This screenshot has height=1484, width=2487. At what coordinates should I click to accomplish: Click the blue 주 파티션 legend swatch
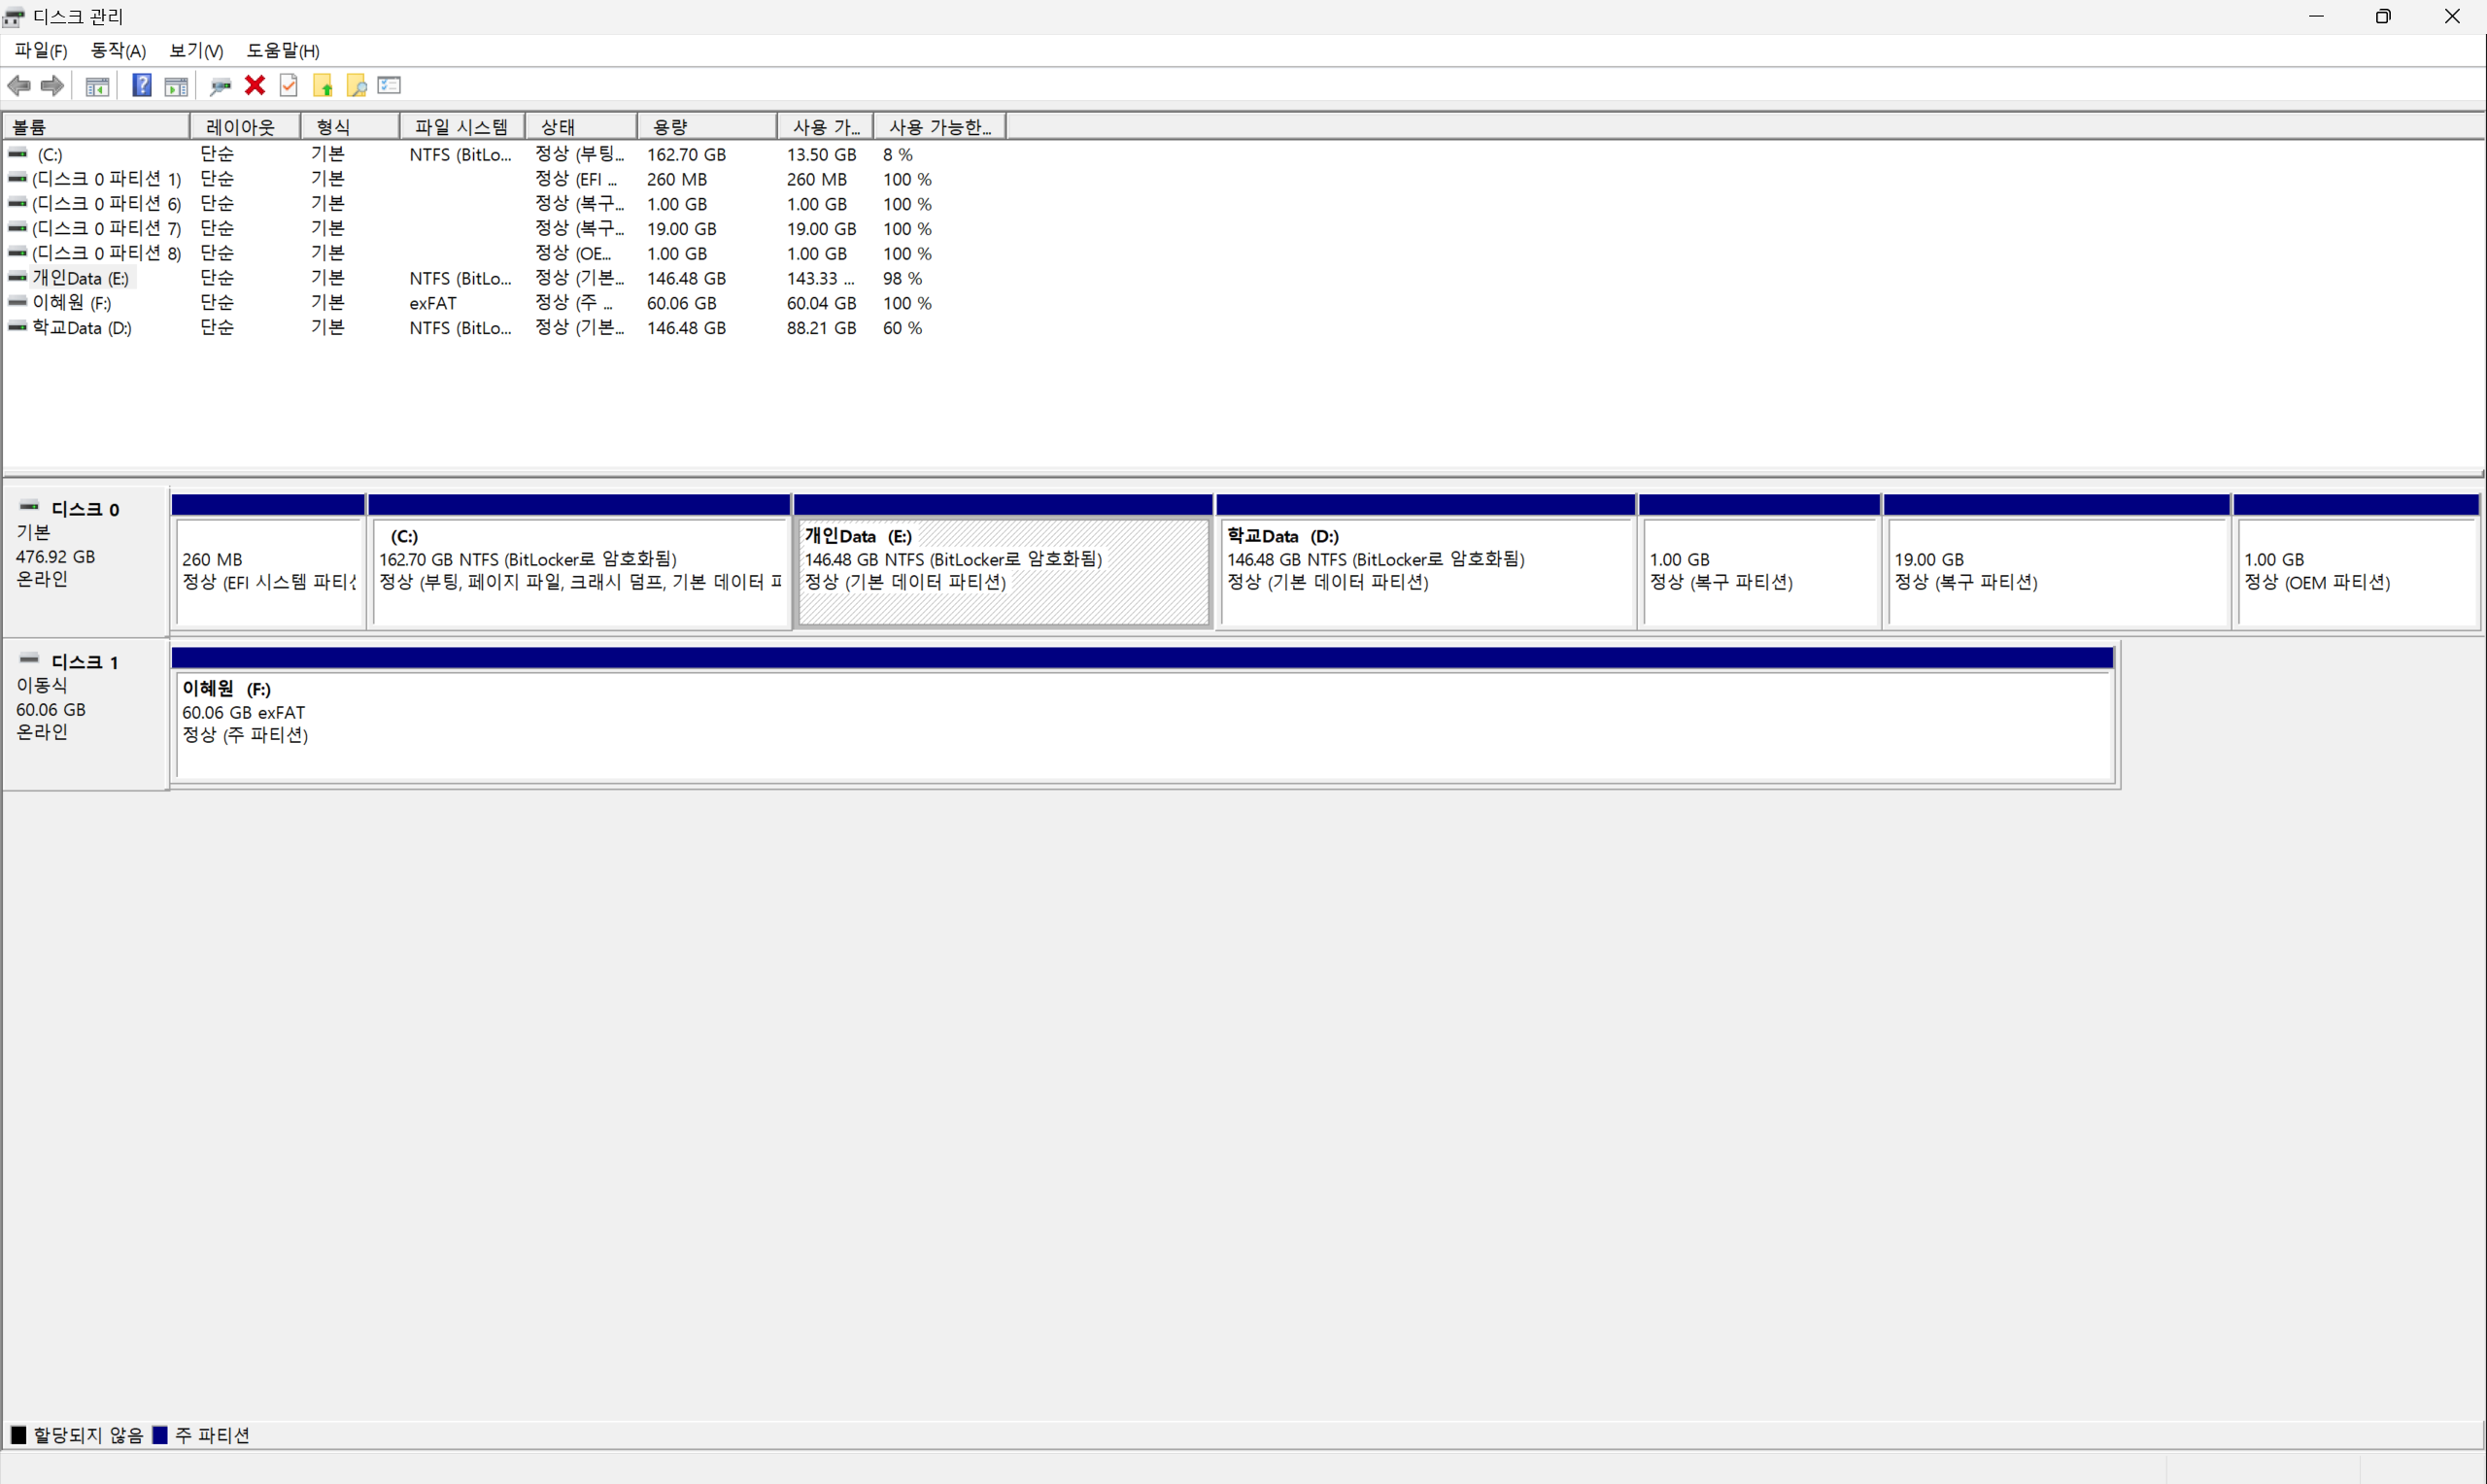[x=160, y=1435]
